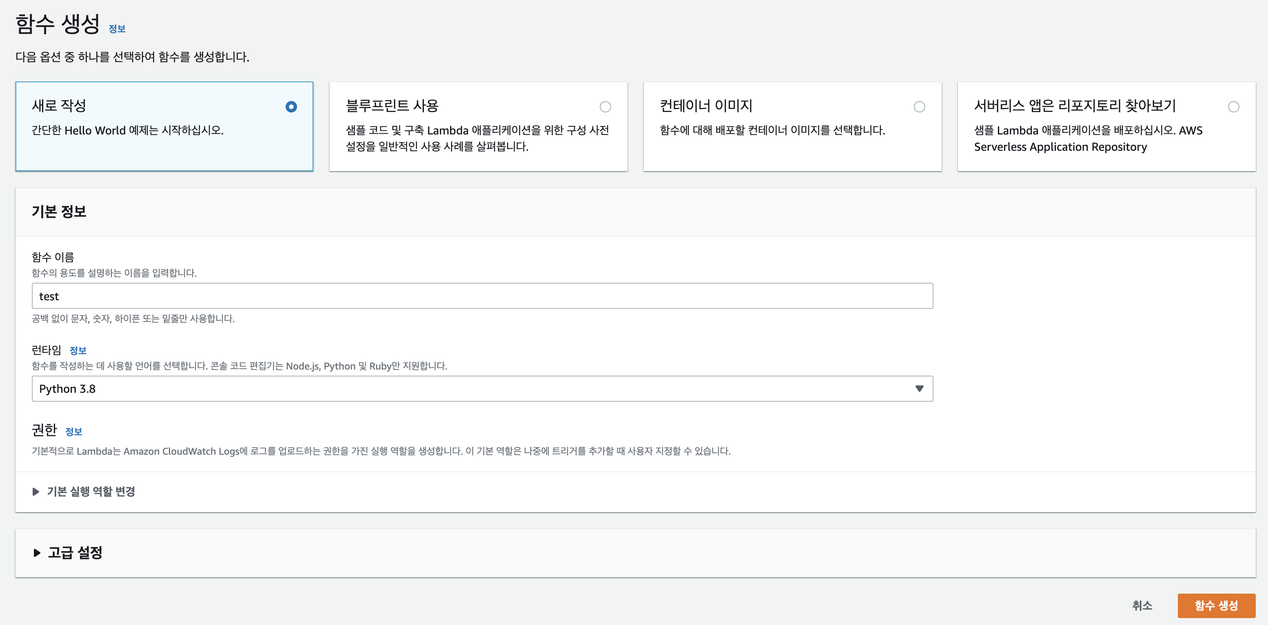Click the triangle icon beside 고급 설정
The height and width of the screenshot is (625, 1268).
[x=37, y=553]
